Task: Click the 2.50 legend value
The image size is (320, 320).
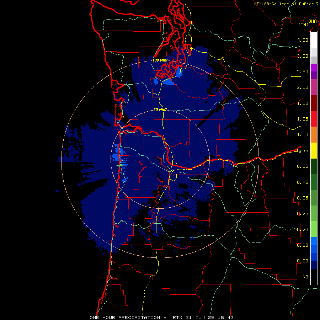Action: (303, 71)
